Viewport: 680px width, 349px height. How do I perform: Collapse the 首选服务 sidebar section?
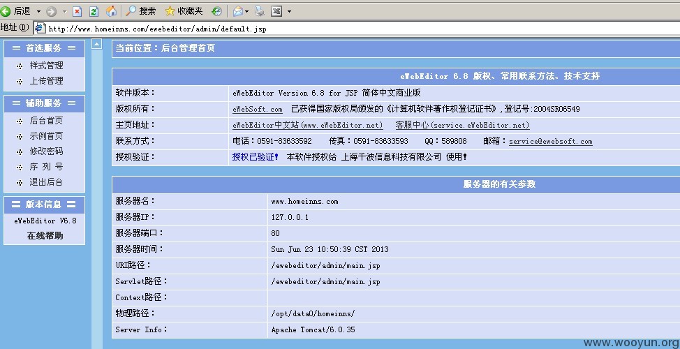(44, 48)
